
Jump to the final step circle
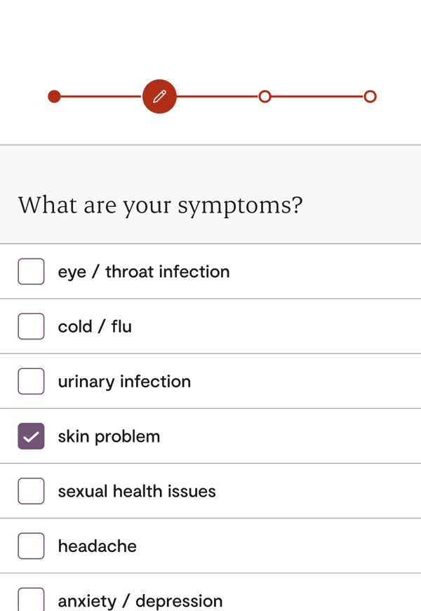[370, 96]
